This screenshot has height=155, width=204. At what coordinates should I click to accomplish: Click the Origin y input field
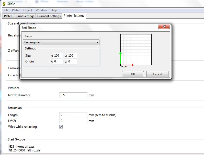[72, 61]
